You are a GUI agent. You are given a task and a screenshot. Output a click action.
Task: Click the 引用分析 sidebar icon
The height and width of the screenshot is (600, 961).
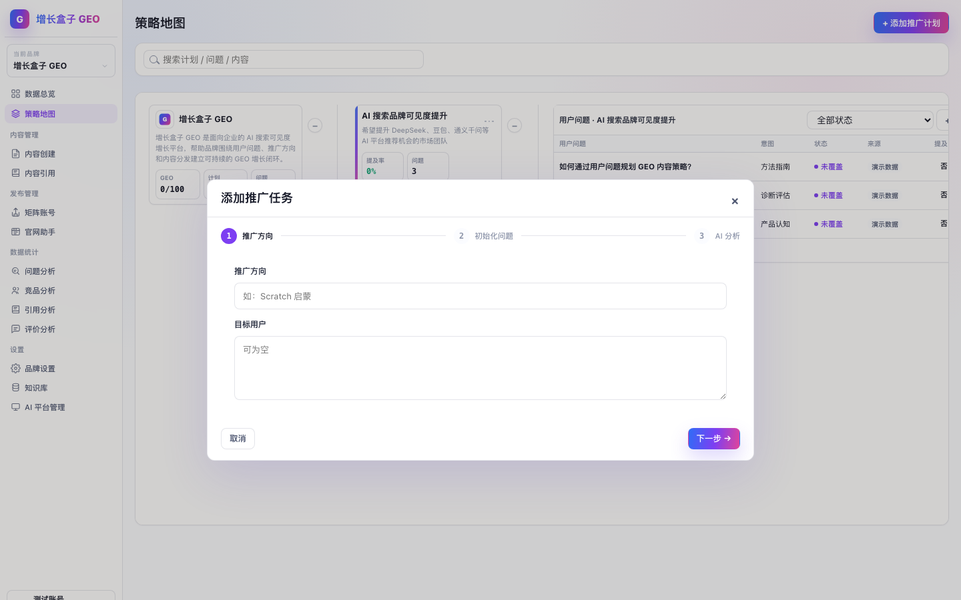tap(15, 310)
